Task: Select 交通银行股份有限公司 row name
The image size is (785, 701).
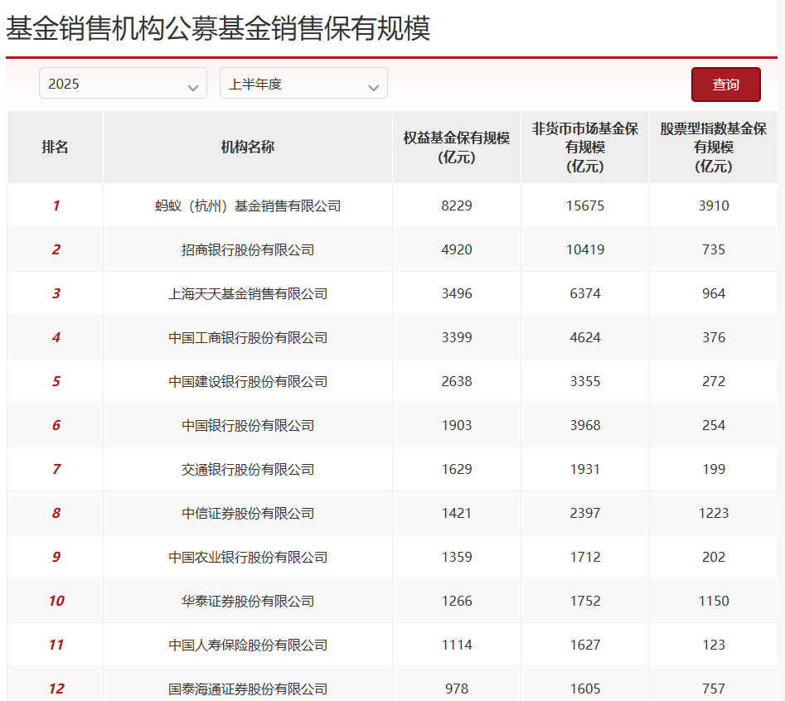Action: point(247,469)
